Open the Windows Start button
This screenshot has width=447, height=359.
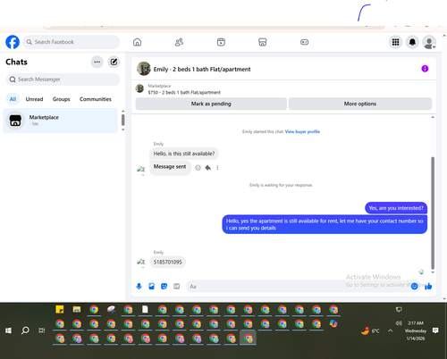8,330
